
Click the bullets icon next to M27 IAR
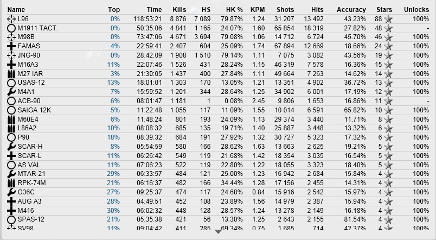(11, 74)
